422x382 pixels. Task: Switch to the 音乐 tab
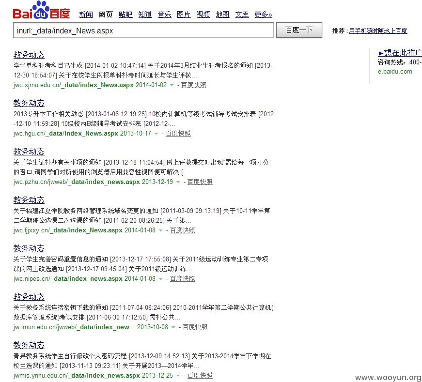point(164,14)
